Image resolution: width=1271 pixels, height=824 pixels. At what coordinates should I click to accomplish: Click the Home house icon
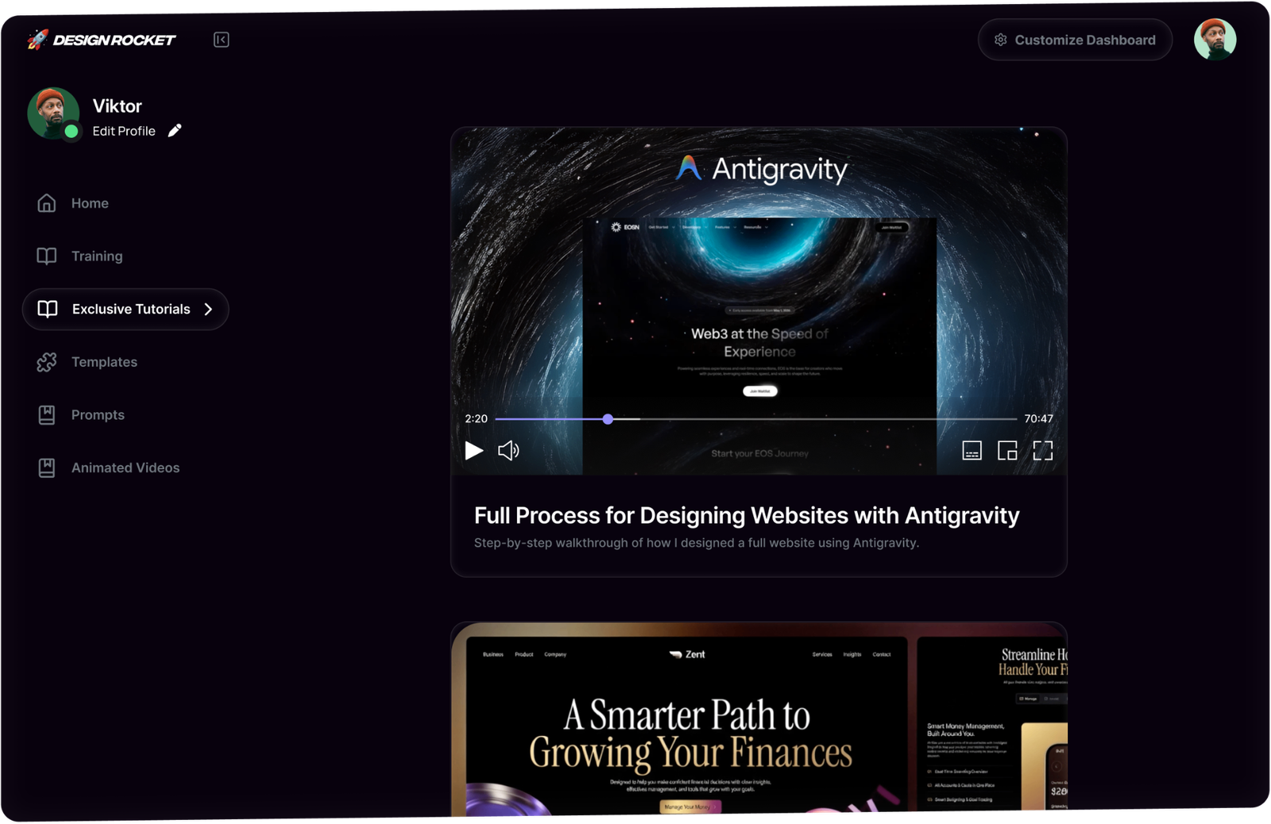(x=47, y=203)
